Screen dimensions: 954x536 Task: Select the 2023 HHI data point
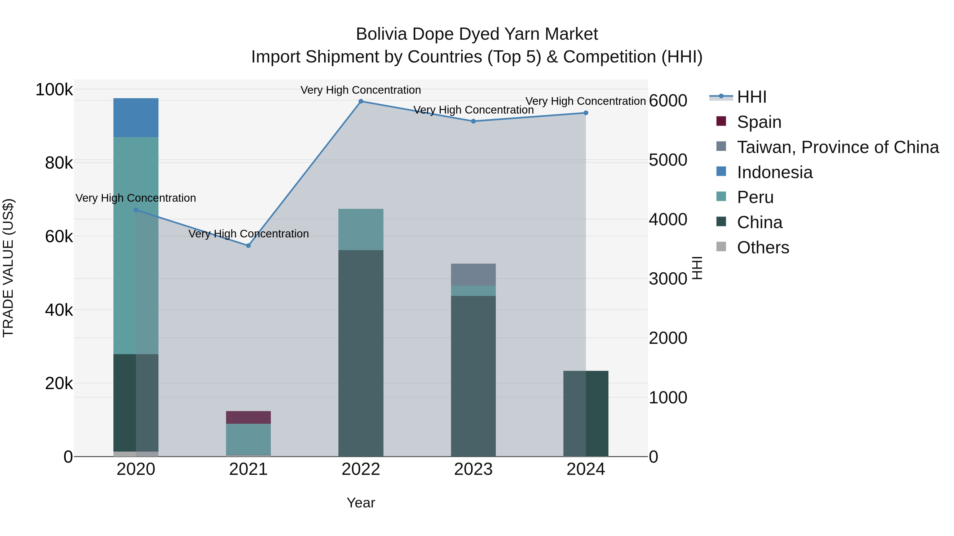pos(473,121)
